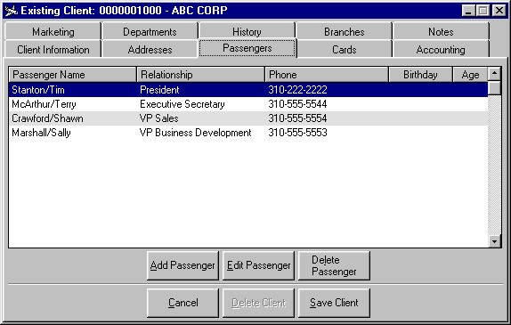The height and width of the screenshot is (325, 511).
Task: Click phone number 310-222-2222
Action: click(297, 90)
